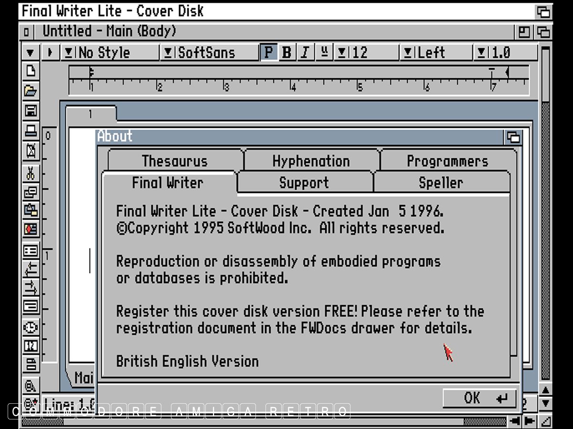The height and width of the screenshot is (429, 573).
Task: Toggle Bold formatting button
Action: (286, 52)
